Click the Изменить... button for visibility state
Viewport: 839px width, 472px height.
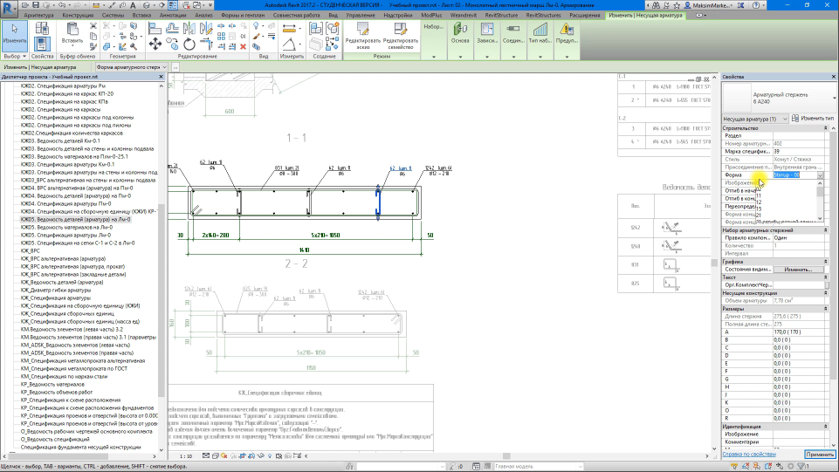click(x=798, y=270)
